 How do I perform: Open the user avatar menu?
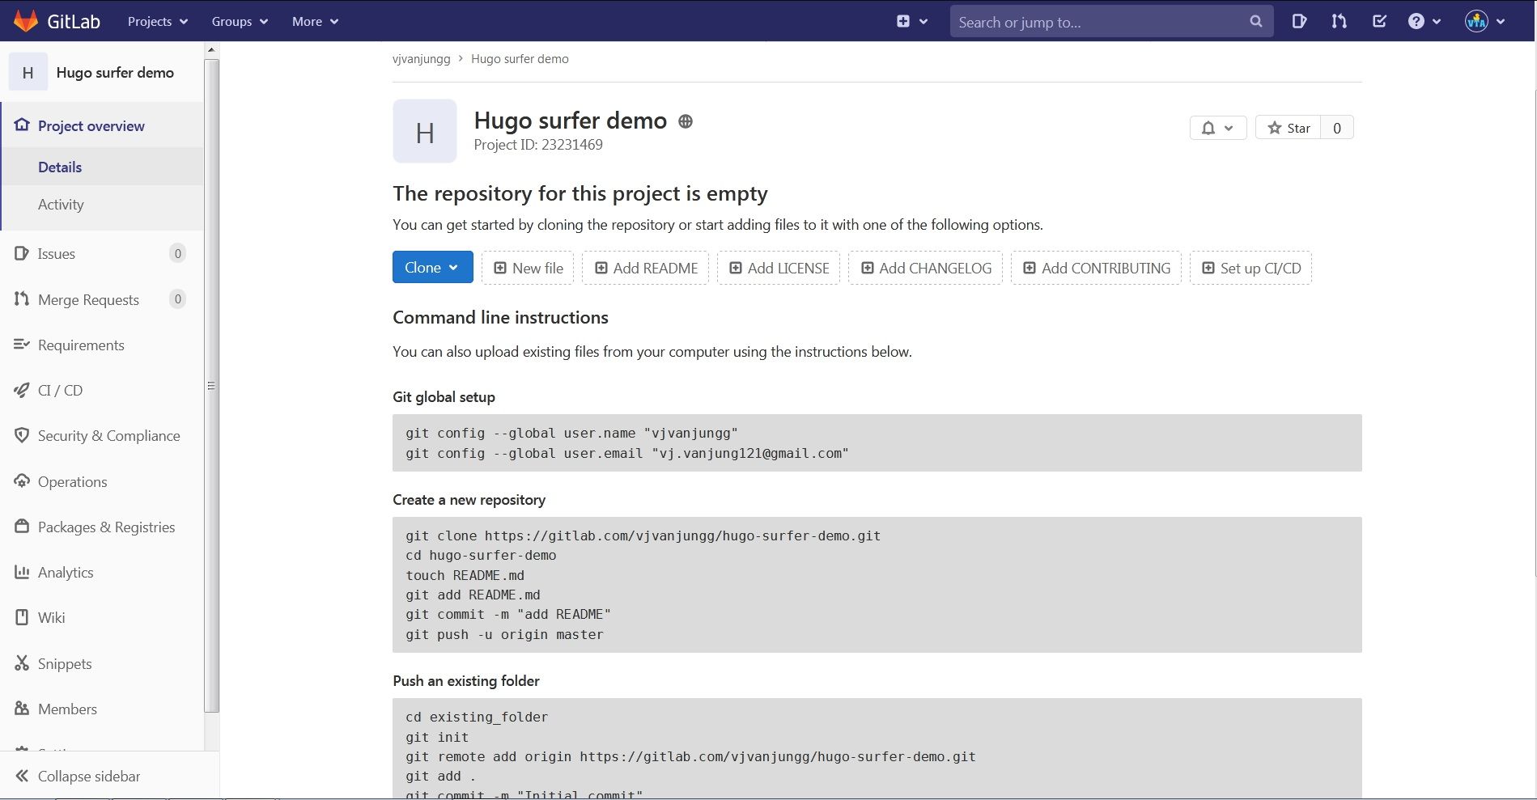[1485, 21]
